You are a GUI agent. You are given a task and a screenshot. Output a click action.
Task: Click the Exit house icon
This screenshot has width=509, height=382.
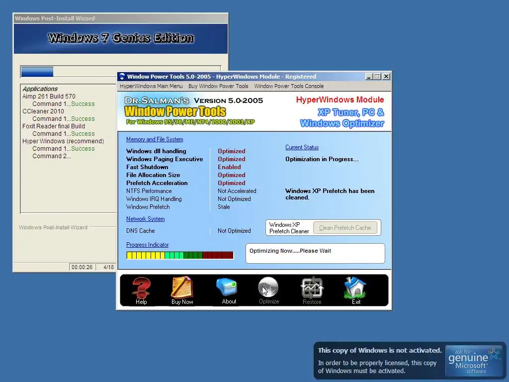(355, 287)
